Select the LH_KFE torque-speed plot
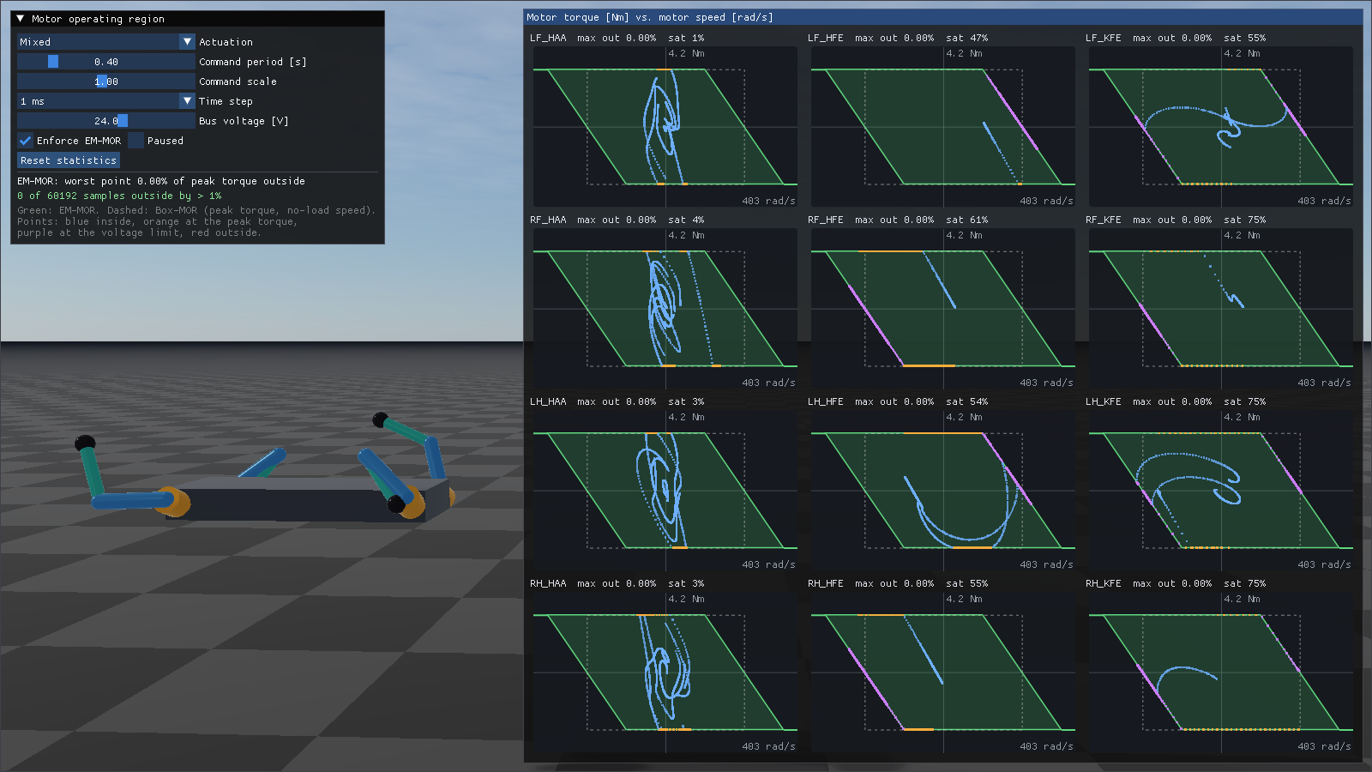 (x=1221, y=491)
